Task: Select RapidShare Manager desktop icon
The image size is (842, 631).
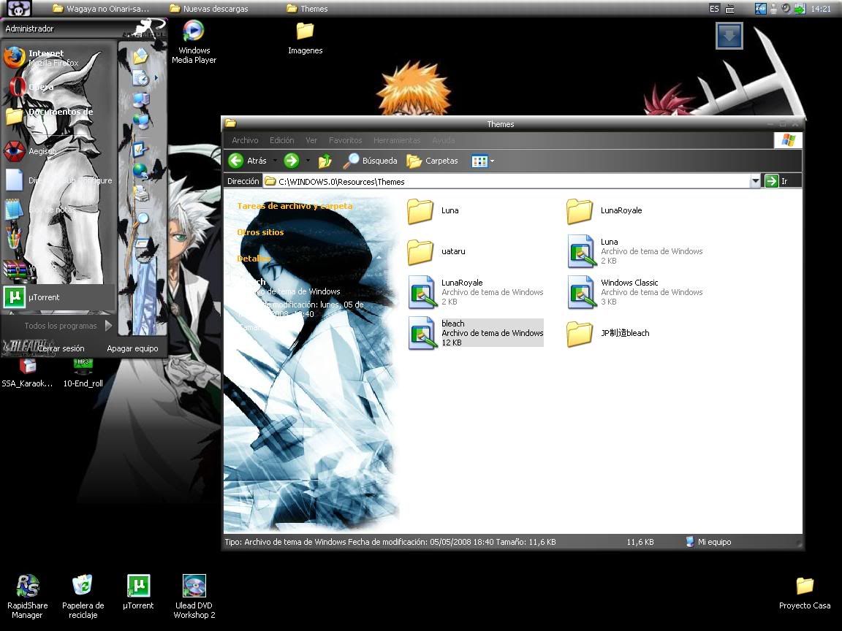Action: tap(27, 596)
